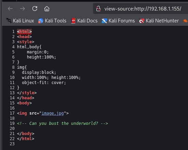Click line number 23 in the gutter

(12, 144)
